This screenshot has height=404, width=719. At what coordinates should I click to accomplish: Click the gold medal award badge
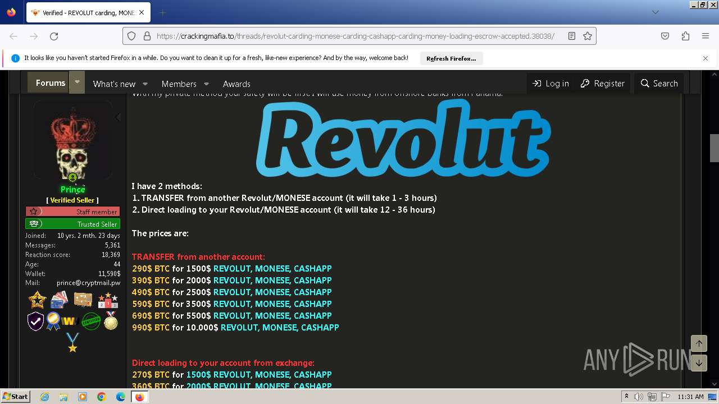[x=111, y=321]
